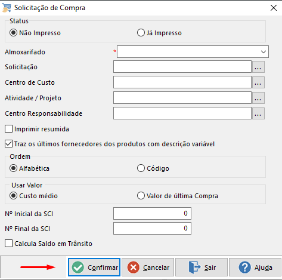This screenshot has height=280, width=282.
Task: Click the Nº Inicial da SCI field
Action: point(152,213)
